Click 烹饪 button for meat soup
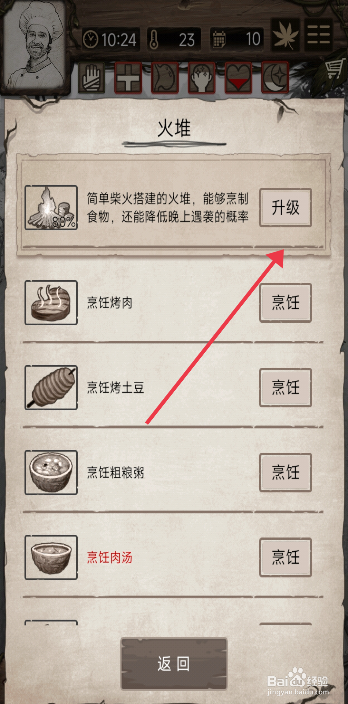 click(x=285, y=557)
